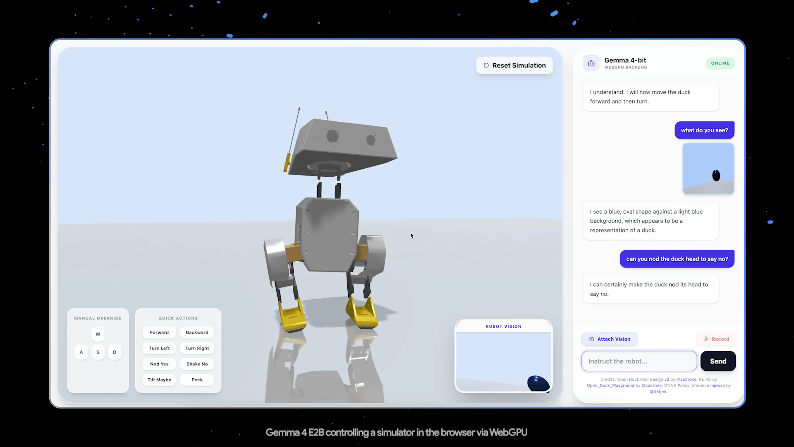This screenshot has width=794, height=447.
Task: Focus the Instruct the robot input field
Action: [639, 361]
